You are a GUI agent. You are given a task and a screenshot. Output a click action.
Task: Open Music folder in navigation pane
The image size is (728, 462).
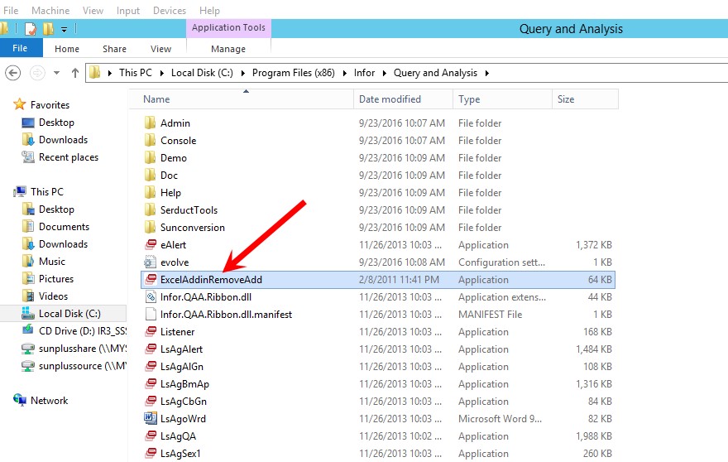[51, 261]
